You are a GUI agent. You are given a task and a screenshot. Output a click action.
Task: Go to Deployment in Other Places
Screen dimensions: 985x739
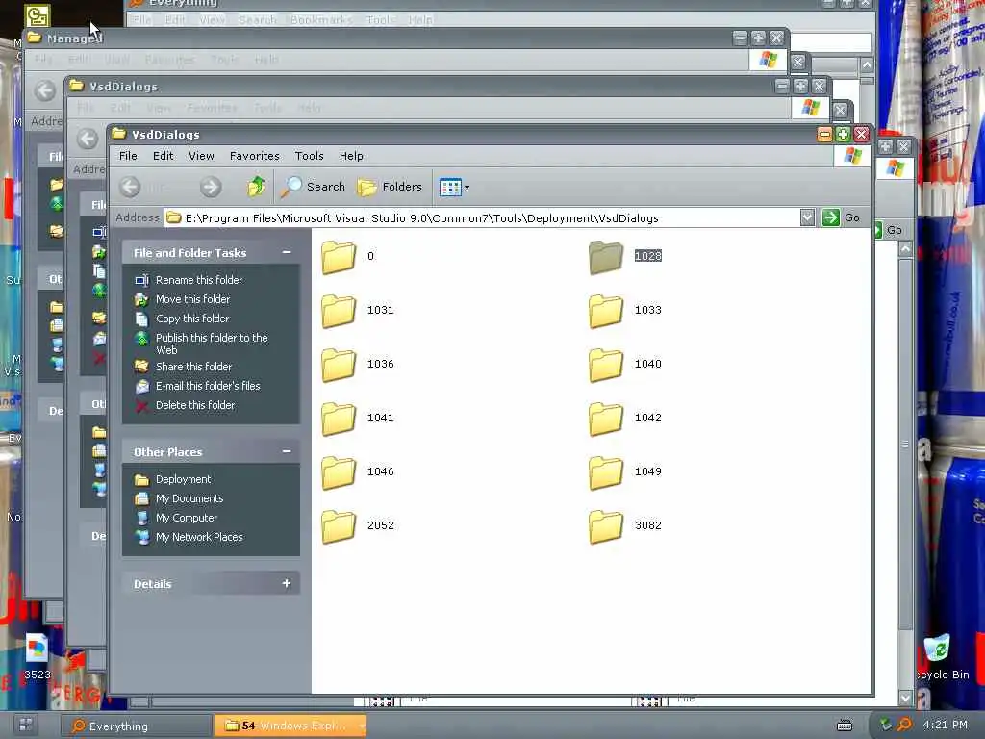click(183, 479)
